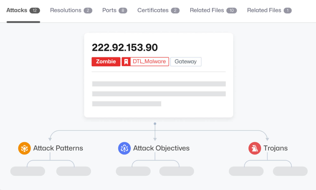Click the Certificates count badge 2
This screenshot has width=316, height=190.
[175, 11]
